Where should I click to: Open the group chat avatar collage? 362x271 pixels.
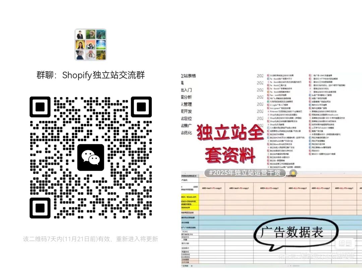90,44
